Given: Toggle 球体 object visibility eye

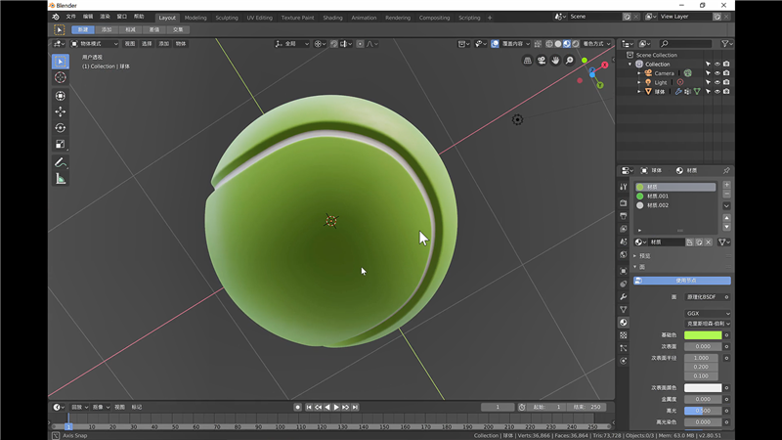Looking at the screenshot, I should click(x=717, y=91).
